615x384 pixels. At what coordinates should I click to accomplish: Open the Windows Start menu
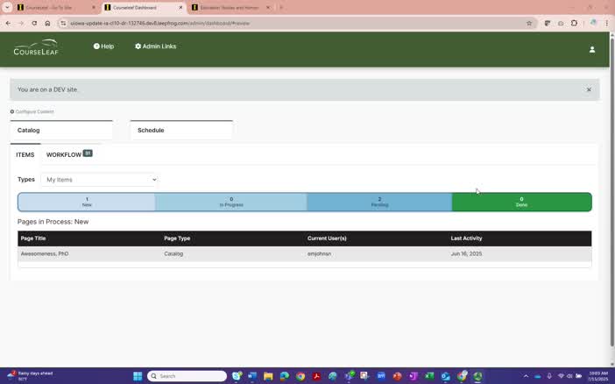(138, 376)
